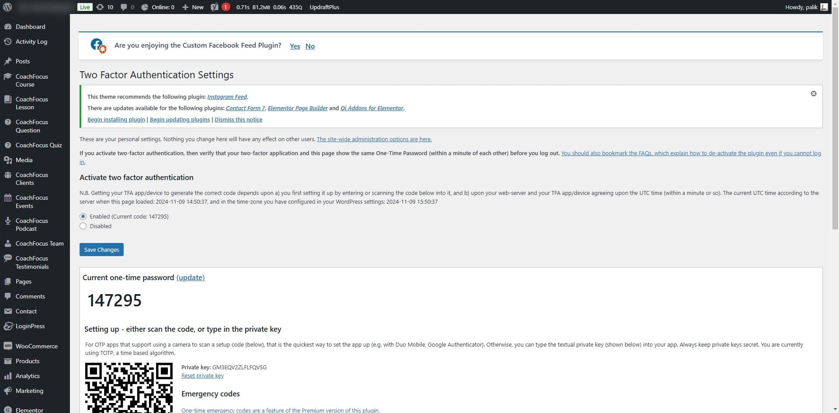The height and width of the screenshot is (413, 839).
Task: Click Yes on Facebook Feed prompt
Action: pyautogui.click(x=295, y=46)
